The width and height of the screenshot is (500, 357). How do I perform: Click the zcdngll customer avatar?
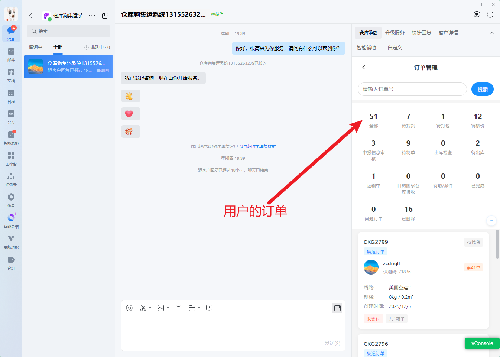pyautogui.click(x=371, y=267)
